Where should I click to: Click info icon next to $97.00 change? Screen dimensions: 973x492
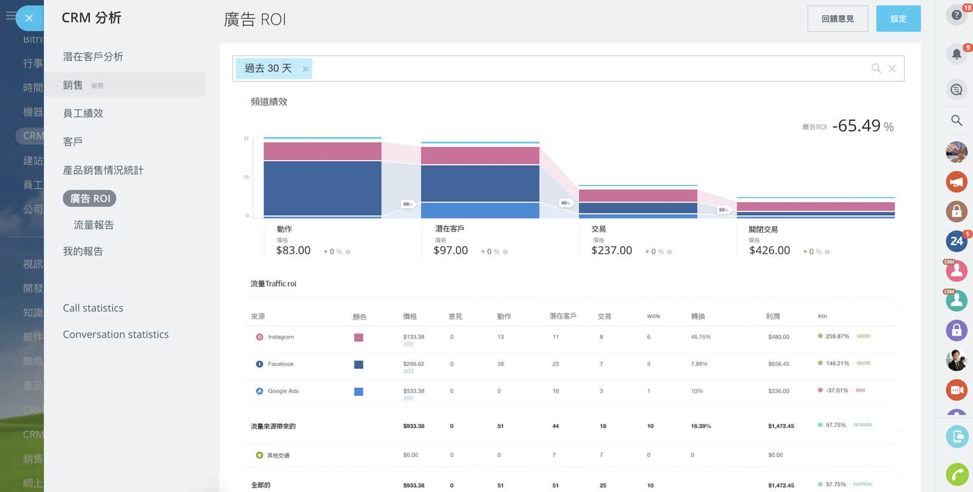[505, 252]
